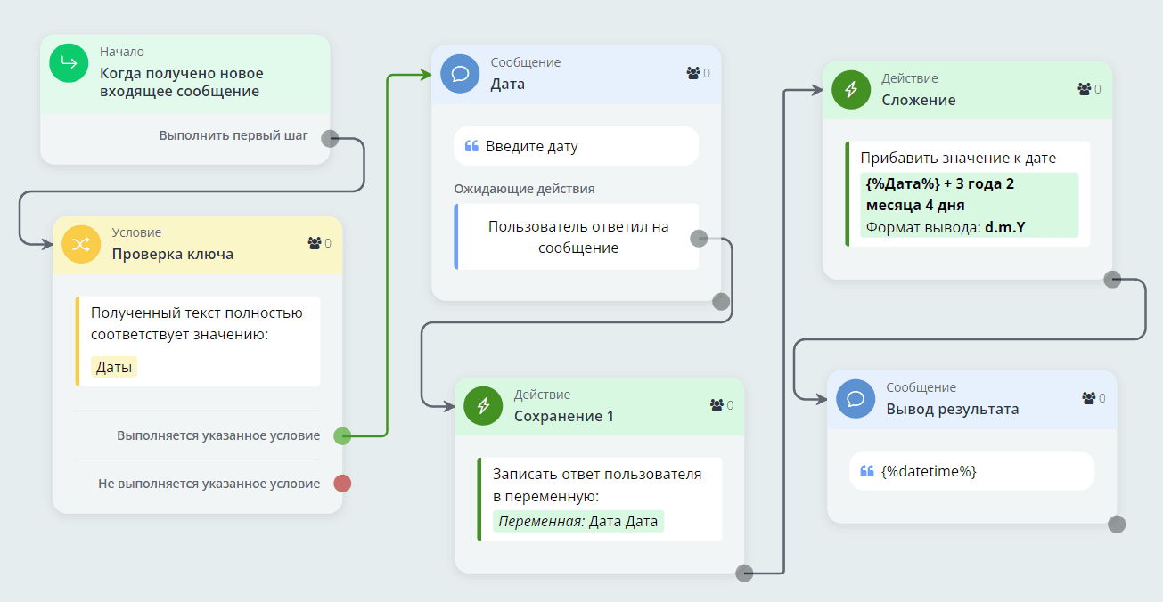Click the users counter on Сложение block
Viewport: 1163px width, 602px height.
point(1089,89)
